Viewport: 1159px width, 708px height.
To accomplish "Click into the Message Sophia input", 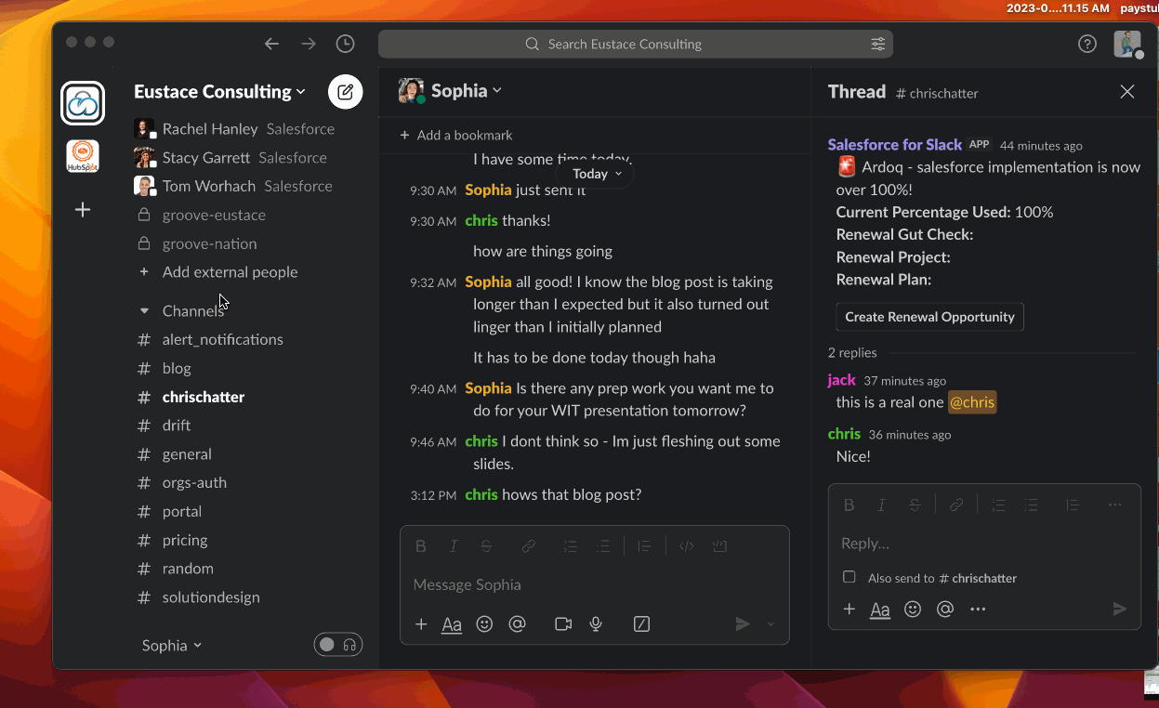I will click(x=595, y=584).
